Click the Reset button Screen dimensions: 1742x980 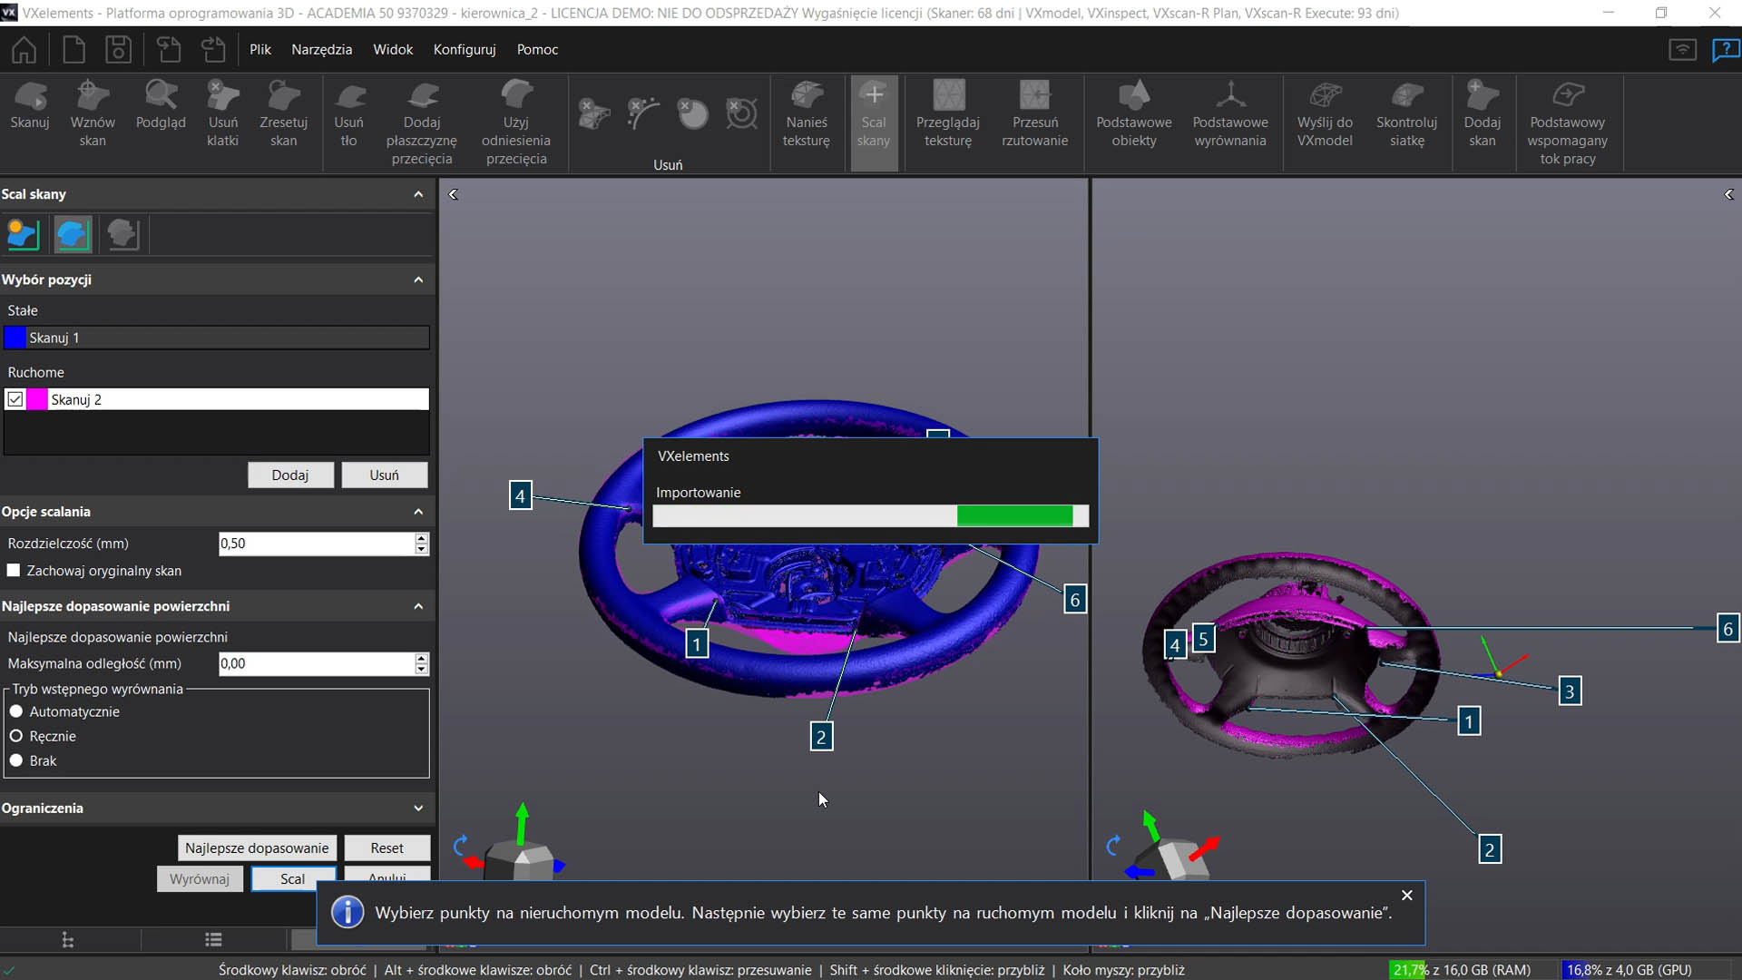[387, 848]
